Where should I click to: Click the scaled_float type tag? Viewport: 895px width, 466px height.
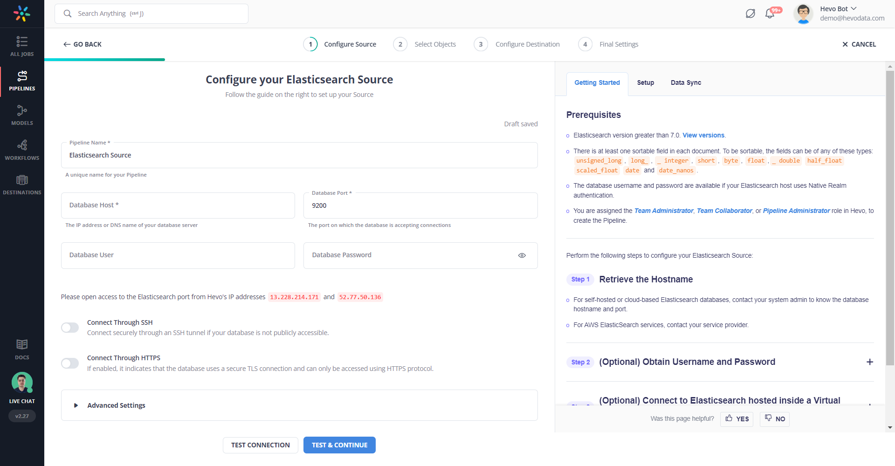tap(597, 171)
